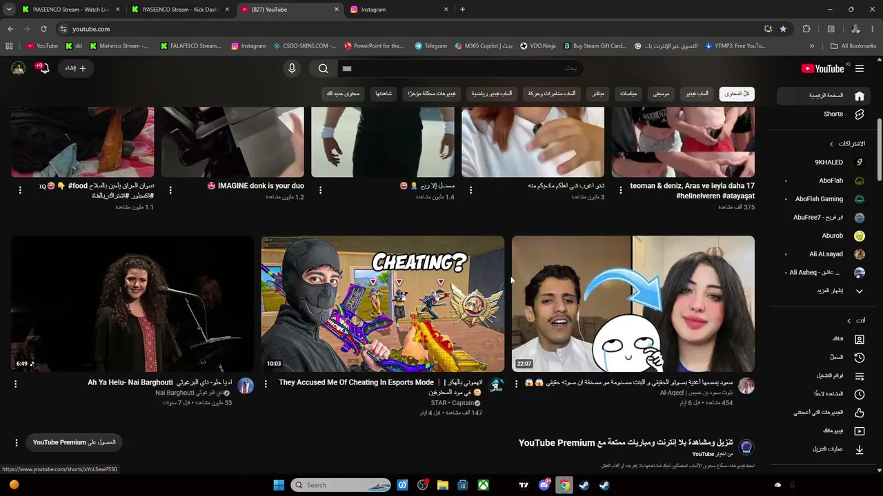Open STAR Captain channel avatar
The image size is (883, 496).
click(496, 386)
